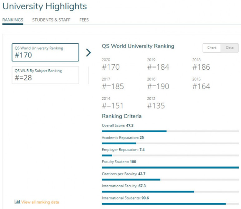The height and width of the screenshot is (209, 241).
Task: Click 2016 ranking #=190 value
Action: click(158, 86)
